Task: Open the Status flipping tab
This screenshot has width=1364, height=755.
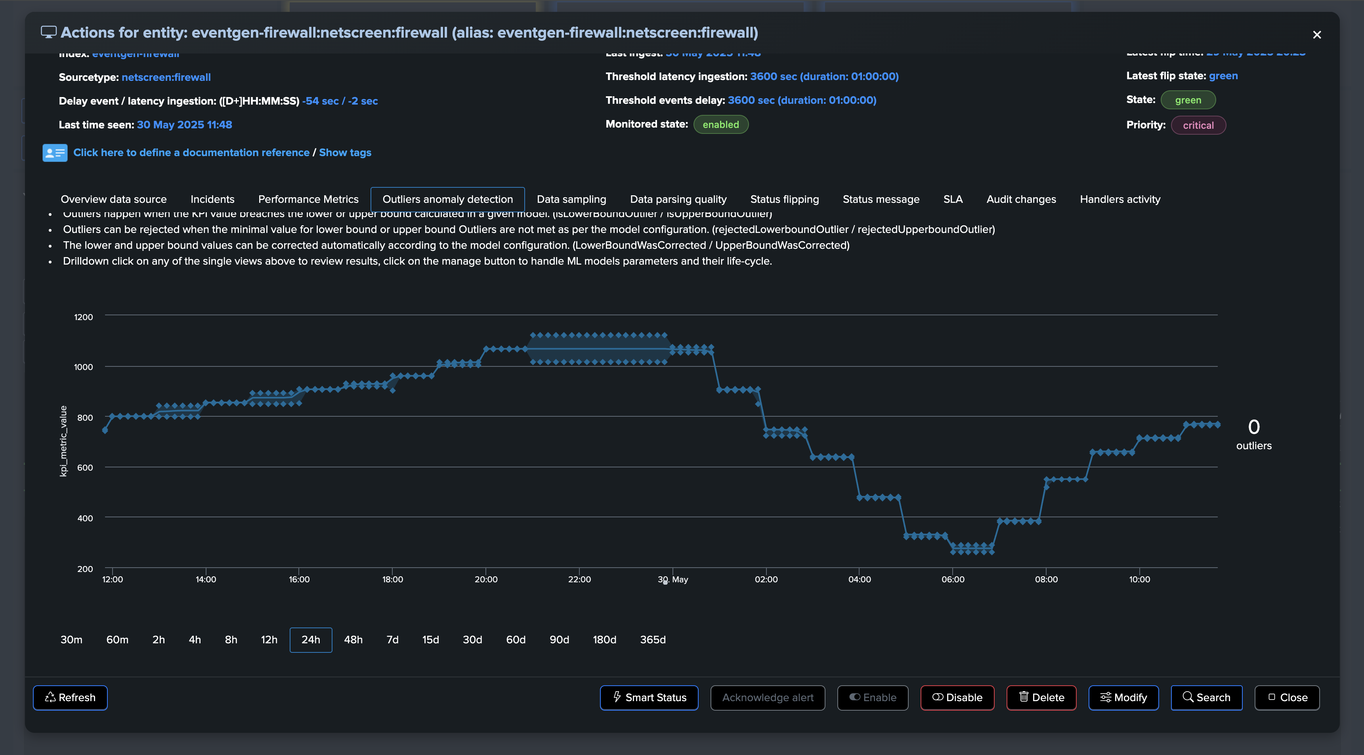Action: [x=784, y=199]
